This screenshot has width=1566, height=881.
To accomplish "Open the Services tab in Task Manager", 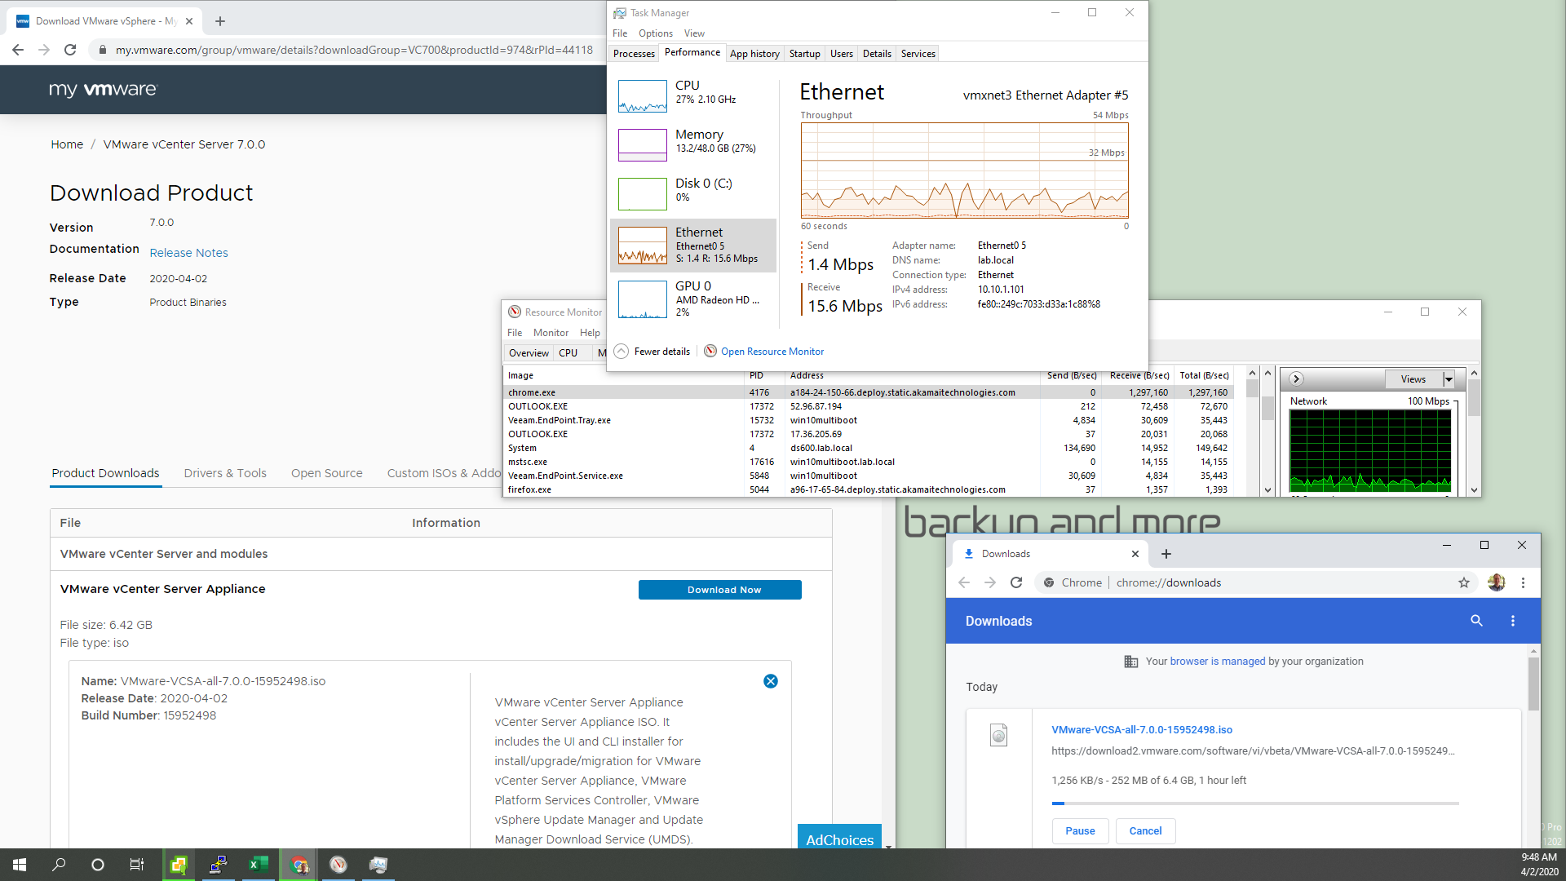I will [x=918, y=54].
